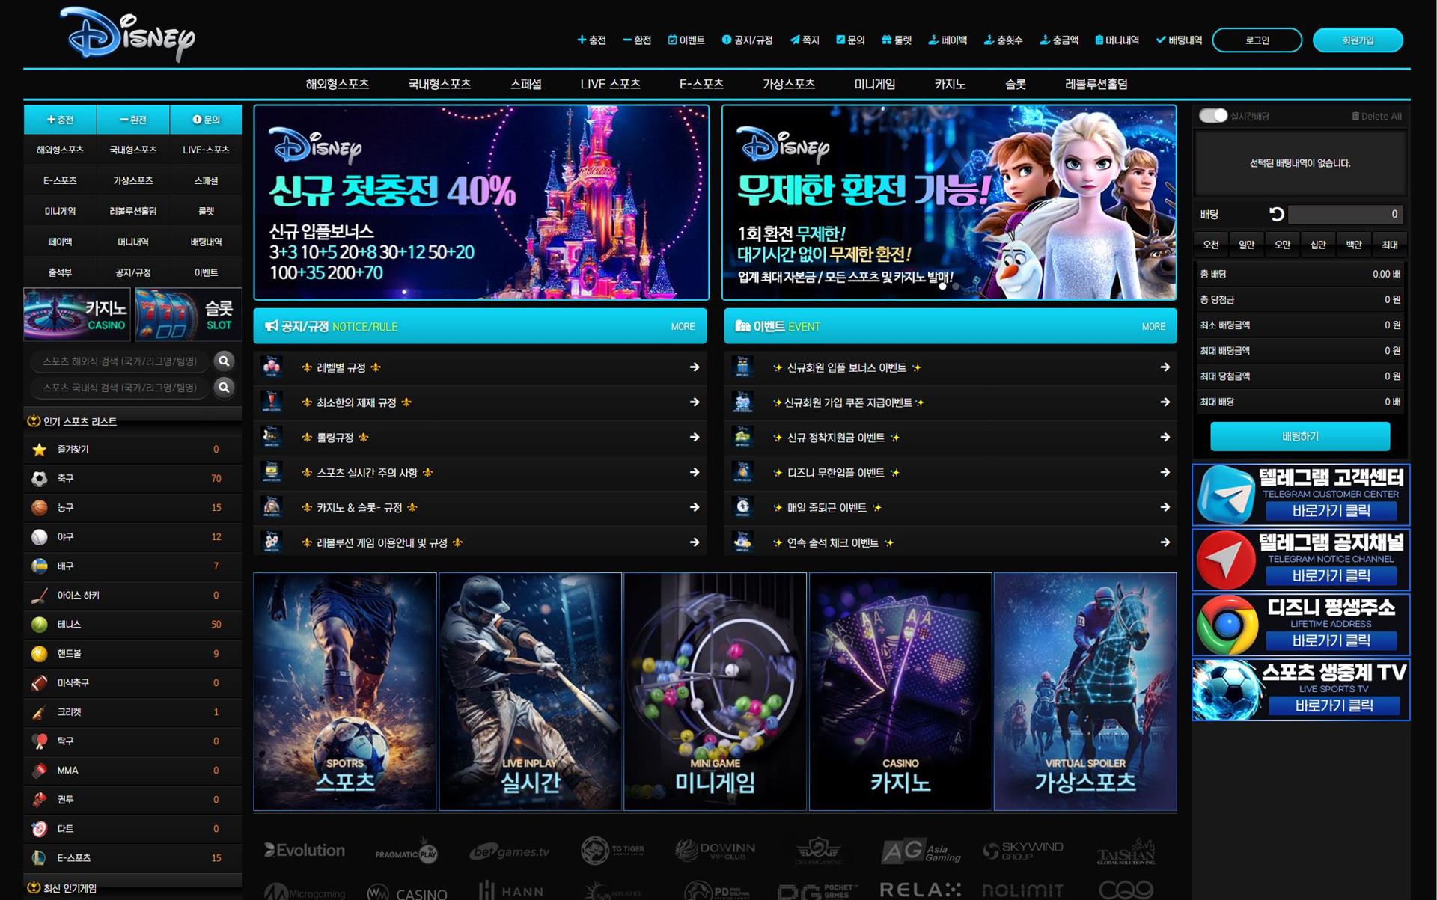Open 신규 정착지원금 이벤트 arrow

tap(1165, 437)
